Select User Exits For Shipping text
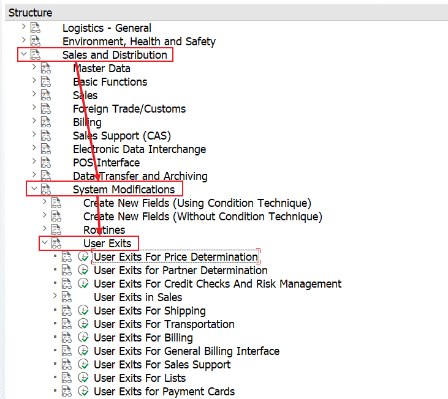448x399 pixels. point(150,311)
